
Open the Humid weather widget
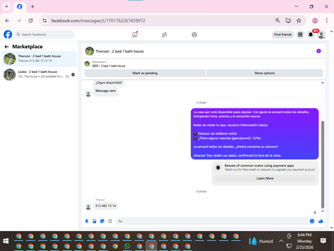click(261, 241)
